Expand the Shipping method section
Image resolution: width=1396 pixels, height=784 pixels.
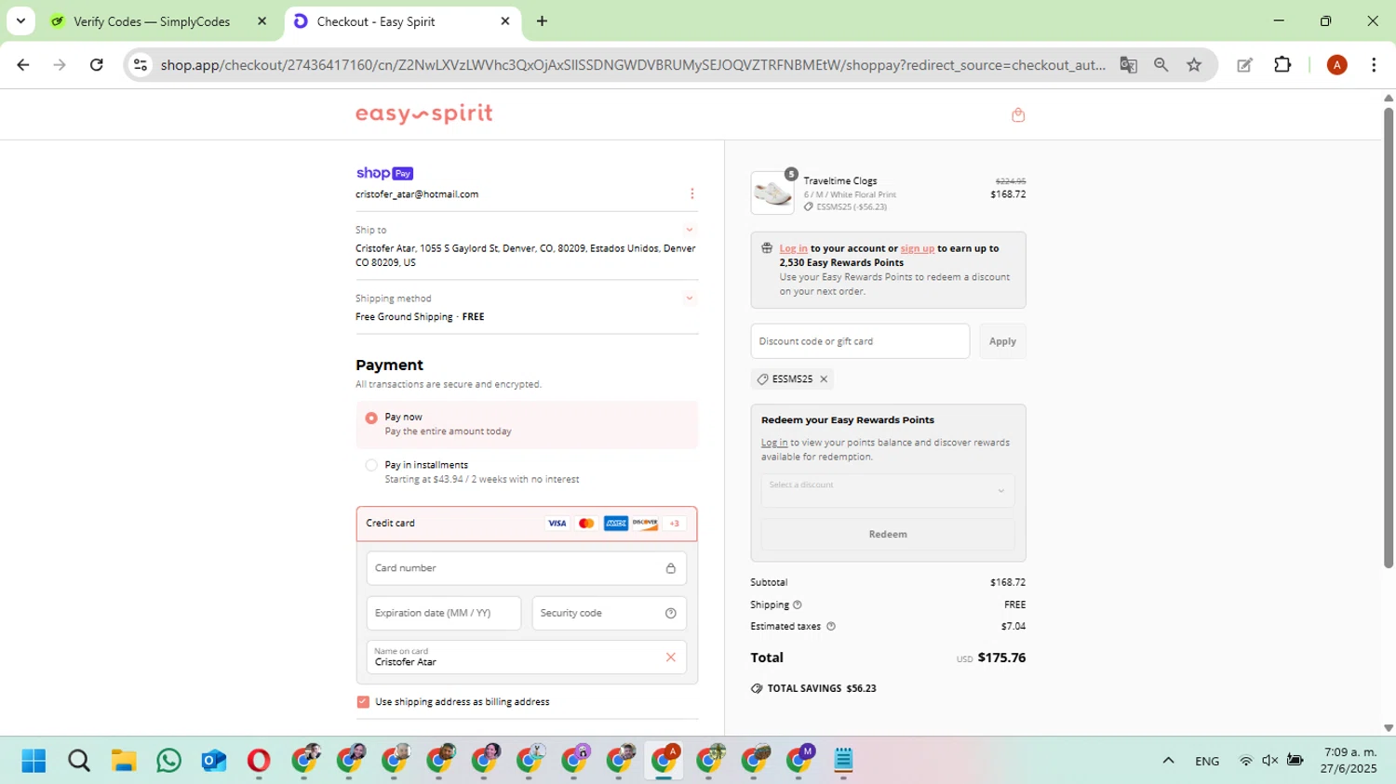point(690,299)
